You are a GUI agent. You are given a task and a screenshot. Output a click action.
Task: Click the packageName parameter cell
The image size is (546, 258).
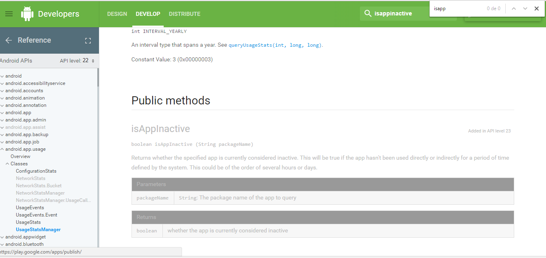[x=153, y=198]
